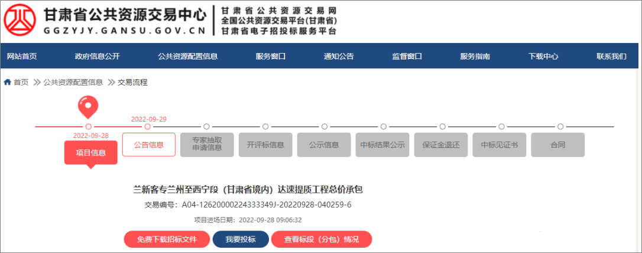Click 免费下载招标文件 button
Screen dimensions: 642x253
point(167,239)
